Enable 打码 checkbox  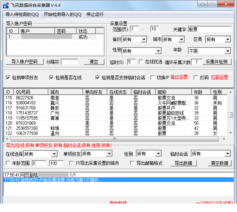(196, 78)
